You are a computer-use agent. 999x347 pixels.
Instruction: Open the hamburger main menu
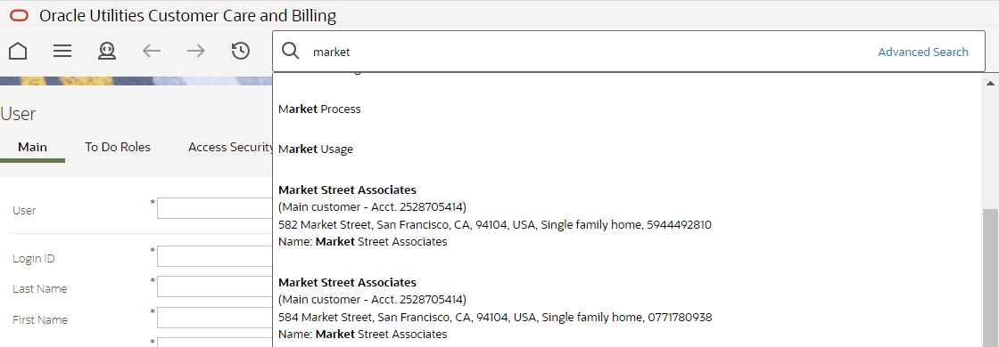(x=62, y=51)
